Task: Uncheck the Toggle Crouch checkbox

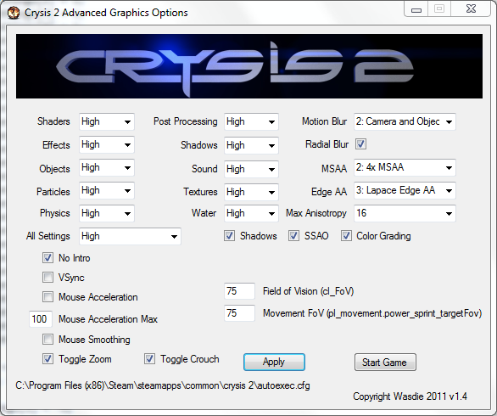Action: [149, 359]
